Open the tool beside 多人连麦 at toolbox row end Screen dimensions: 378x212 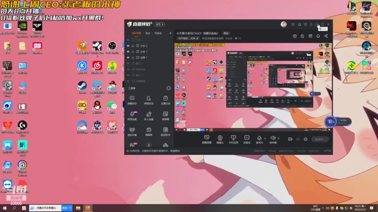165,115
